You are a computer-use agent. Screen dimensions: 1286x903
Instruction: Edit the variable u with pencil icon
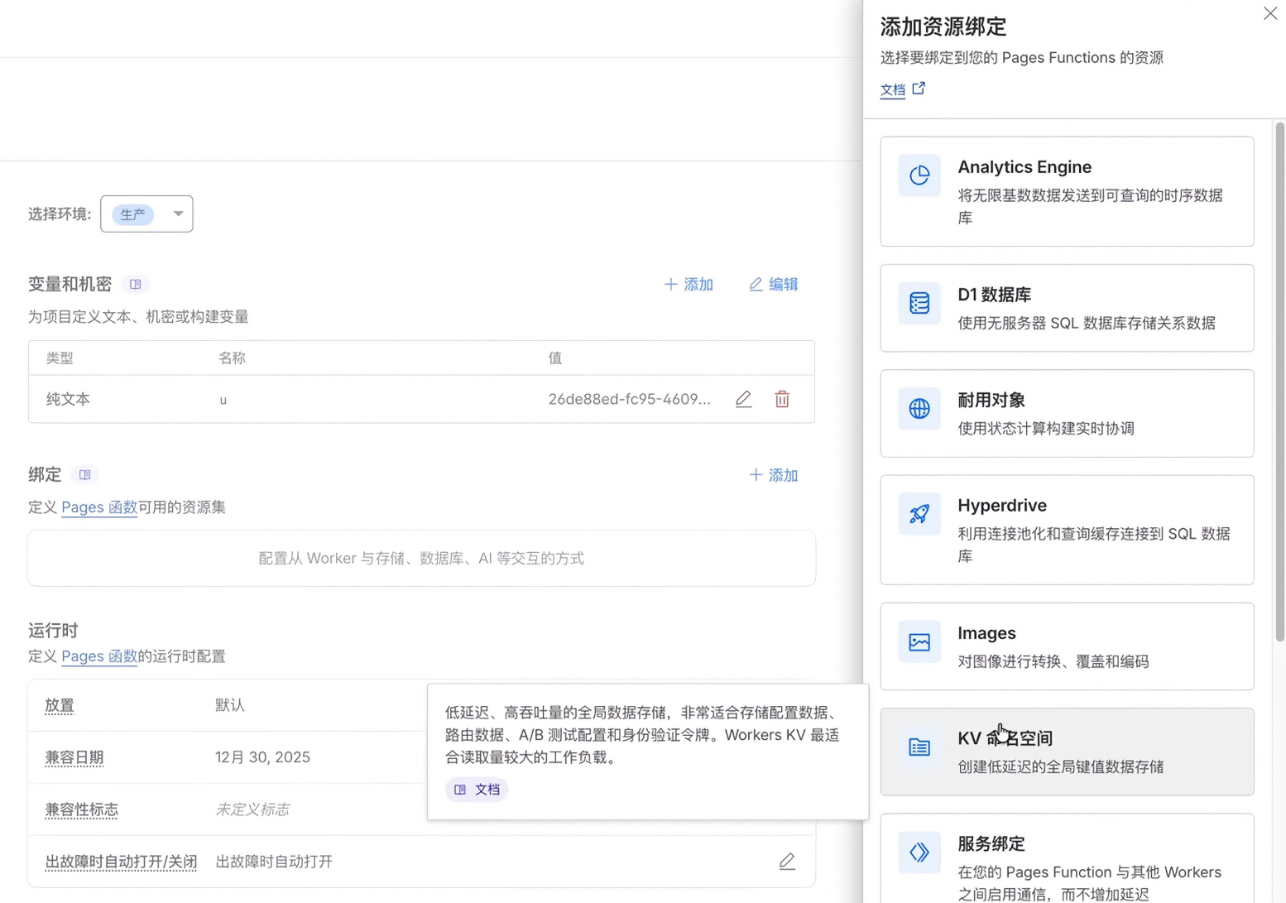tap(744, 399)
